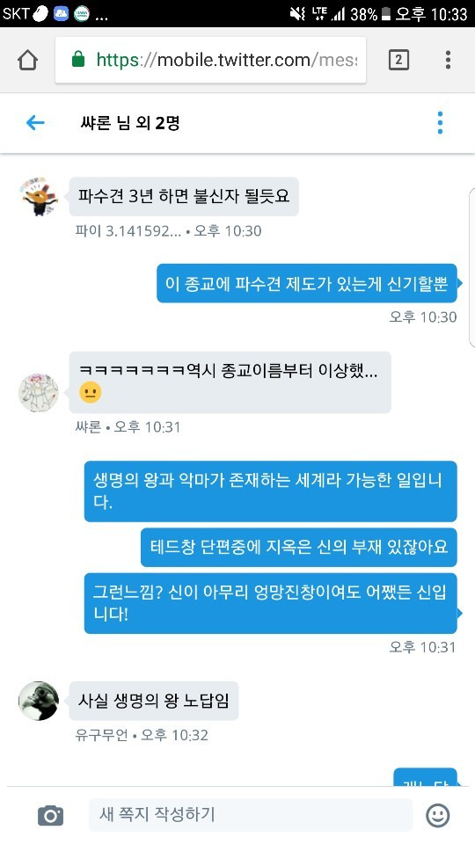Click the mobile.twitter.com address bar
This screenshot has width=475, height=844.
[x=210, y=60]
